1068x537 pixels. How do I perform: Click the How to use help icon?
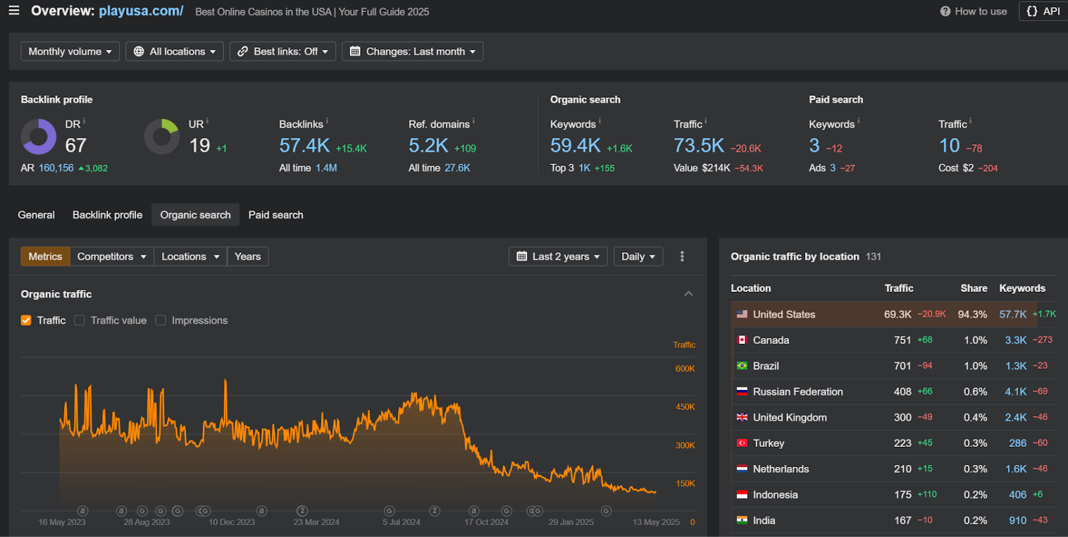[945, 11]
